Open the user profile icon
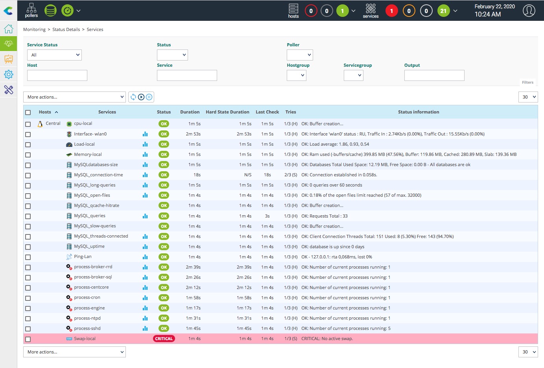 point(529,11)
